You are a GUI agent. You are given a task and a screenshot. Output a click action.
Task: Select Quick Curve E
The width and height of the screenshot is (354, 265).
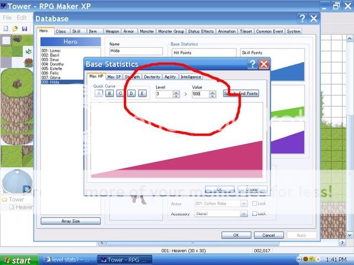(x=142, y=93)
